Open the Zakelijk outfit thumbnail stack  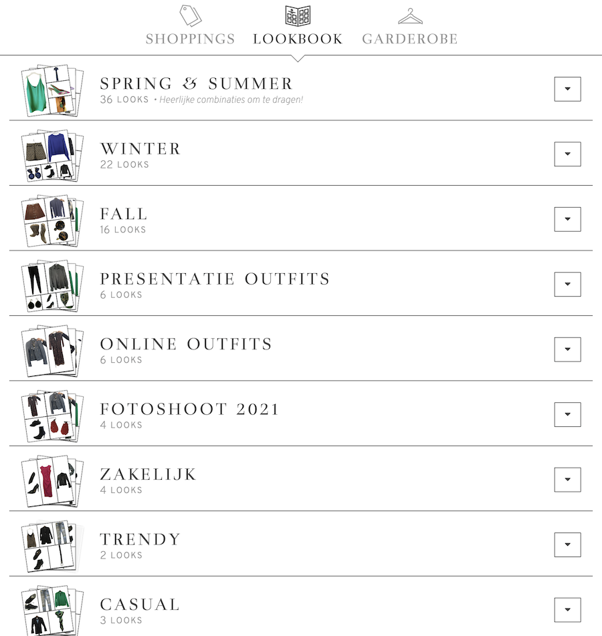click(x=52, y=479)
